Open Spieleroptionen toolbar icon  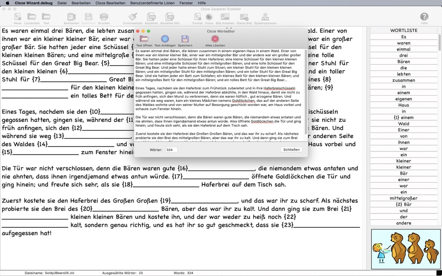(265, 17)
